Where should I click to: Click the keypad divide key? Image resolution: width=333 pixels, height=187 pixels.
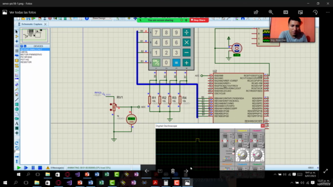click(x=186, y=32)
